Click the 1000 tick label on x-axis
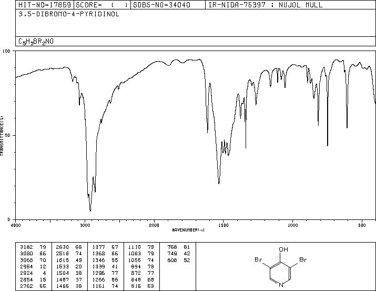This screenshot has height=291, width=376. pyautogui.click(x=292, y=225)
